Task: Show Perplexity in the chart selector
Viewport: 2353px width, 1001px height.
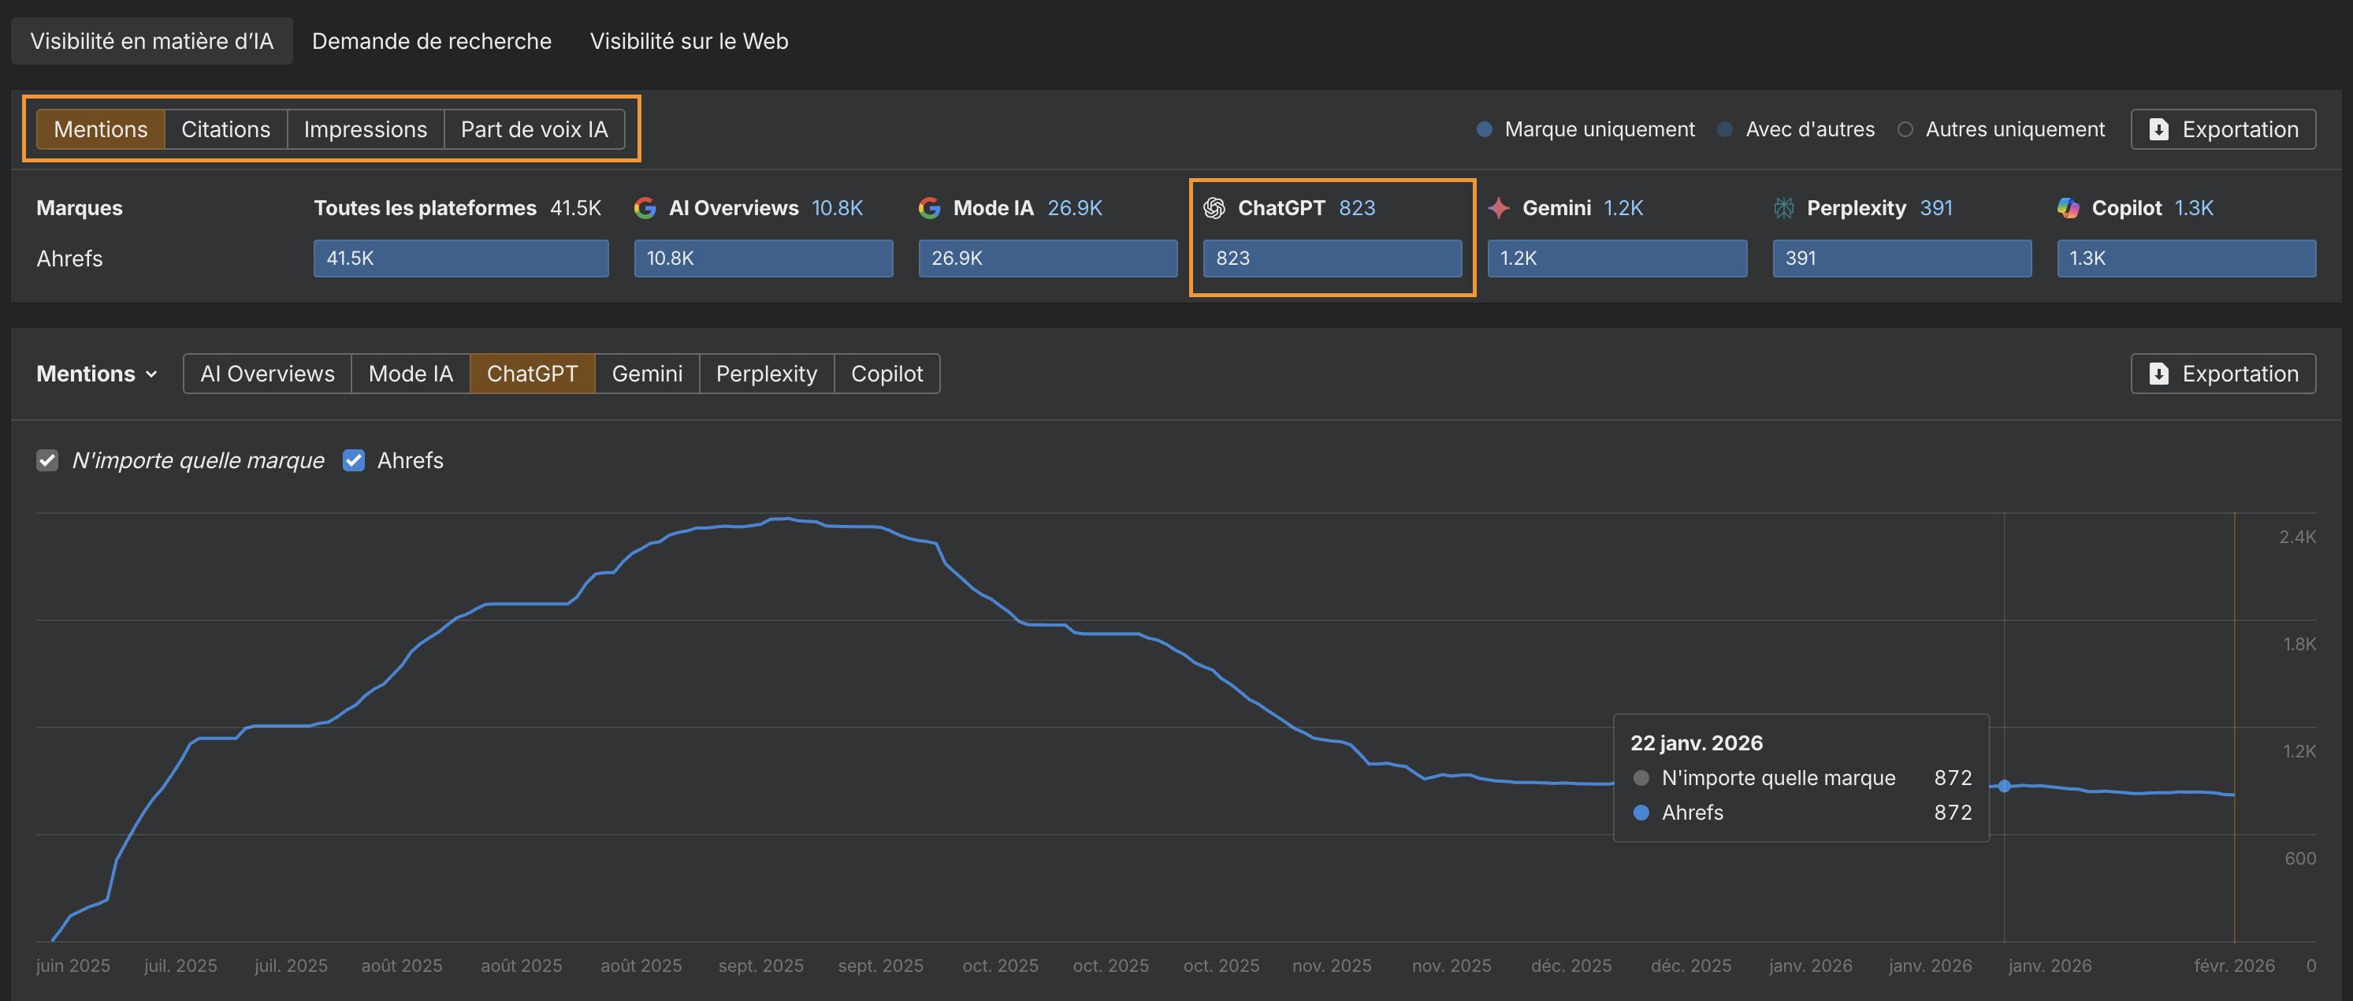Action: pyautogui.click(x=765, y=374)
